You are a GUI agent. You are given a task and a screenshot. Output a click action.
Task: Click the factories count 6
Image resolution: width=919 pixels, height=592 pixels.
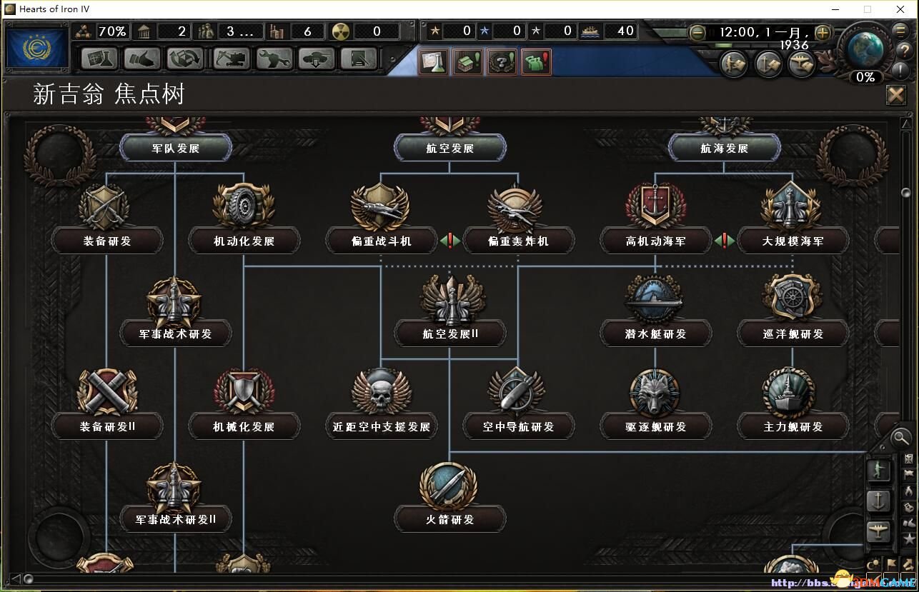(307, 31)
